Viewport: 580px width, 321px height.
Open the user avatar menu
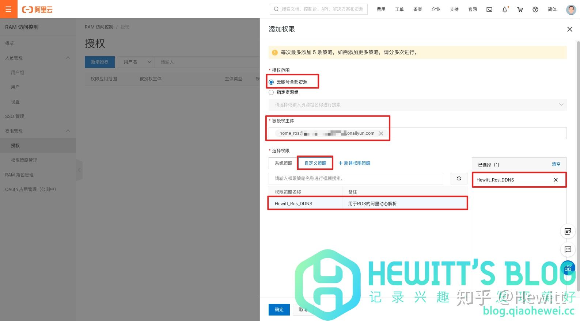click(x=571, y=9)
